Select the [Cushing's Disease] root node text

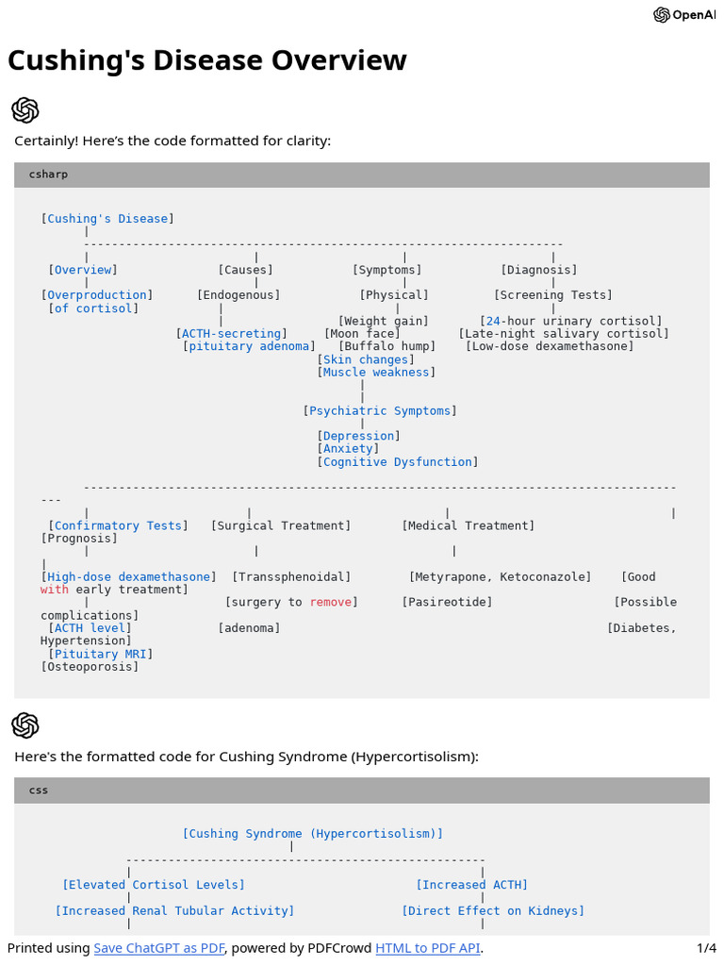tap(107, 219)
